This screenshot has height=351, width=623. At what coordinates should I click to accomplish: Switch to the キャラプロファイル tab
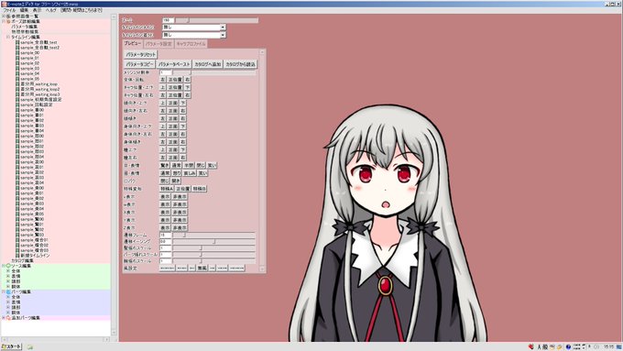(191, 44)
